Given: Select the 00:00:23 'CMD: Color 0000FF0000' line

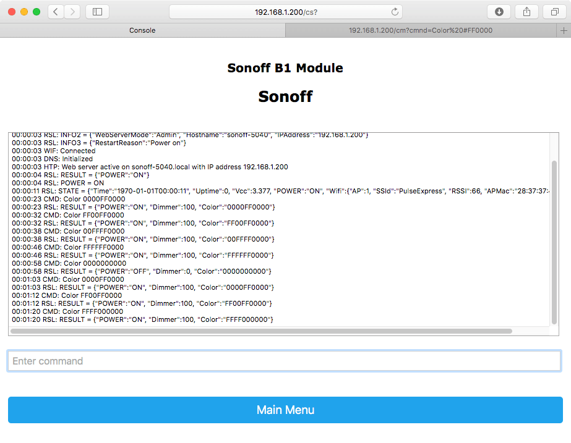Looking at the screenshot, I should click(69, 199).
